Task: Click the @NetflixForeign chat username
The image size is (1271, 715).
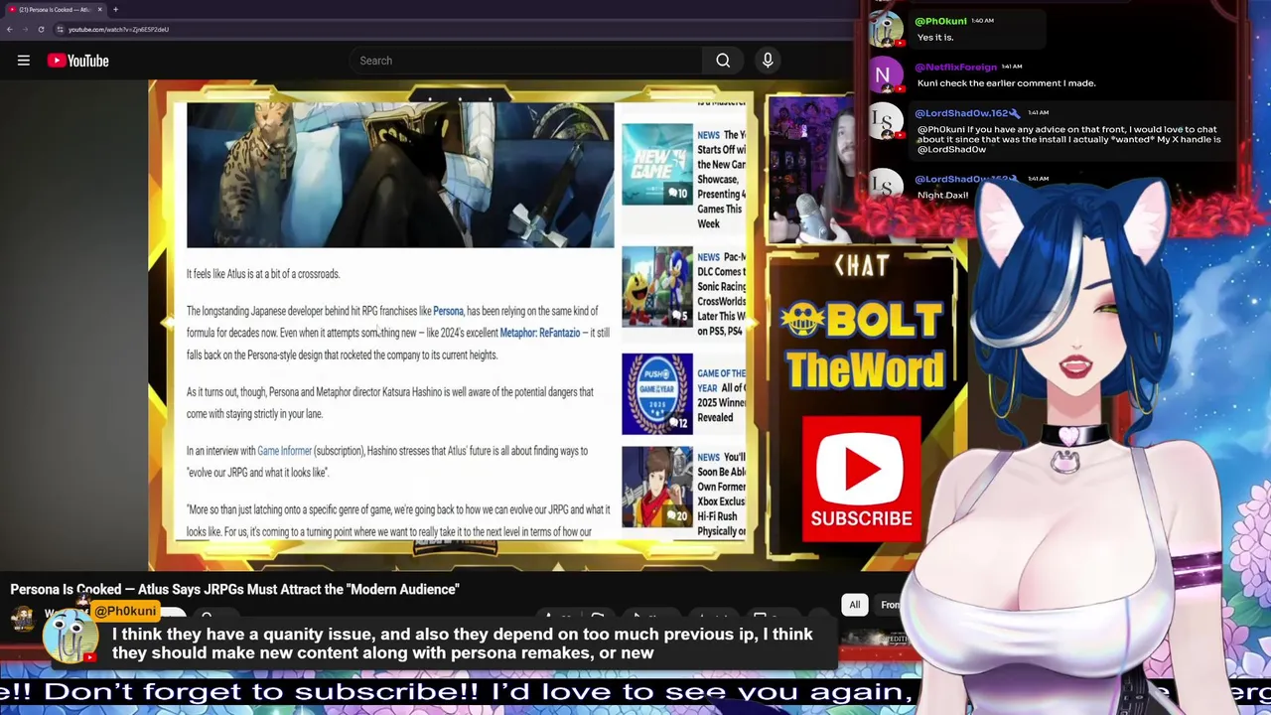Action: click(955, 67)
